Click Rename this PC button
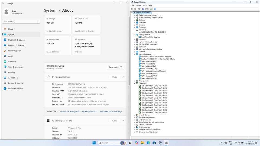The image size is (260, 146). [115, 67]
